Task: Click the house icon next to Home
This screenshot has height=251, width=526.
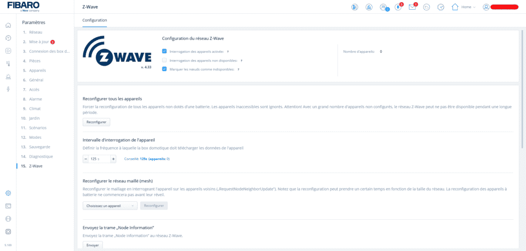Action: [455, 7]
